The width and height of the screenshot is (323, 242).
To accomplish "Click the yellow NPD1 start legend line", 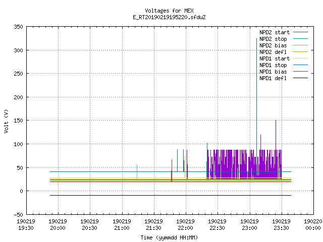I will coord(300,58).
